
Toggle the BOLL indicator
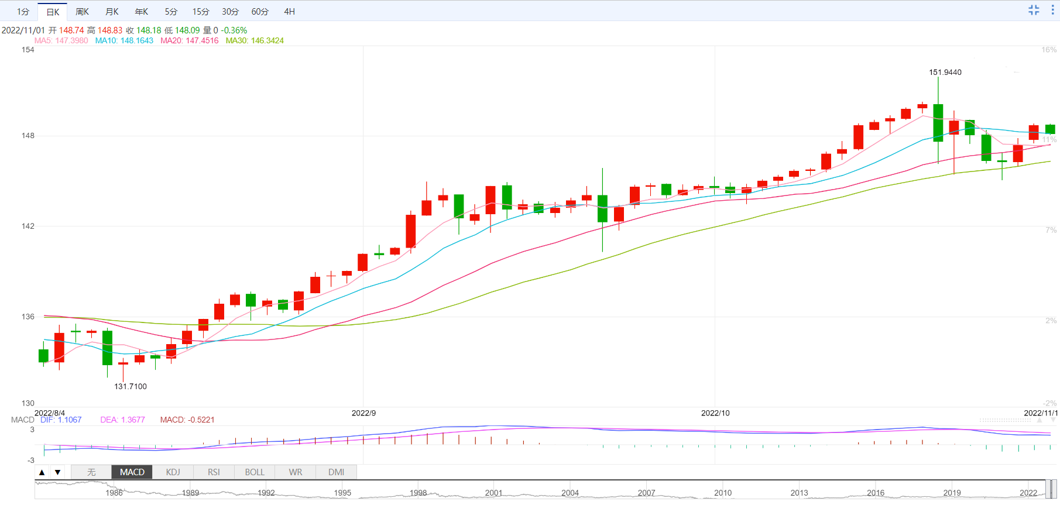255,472
